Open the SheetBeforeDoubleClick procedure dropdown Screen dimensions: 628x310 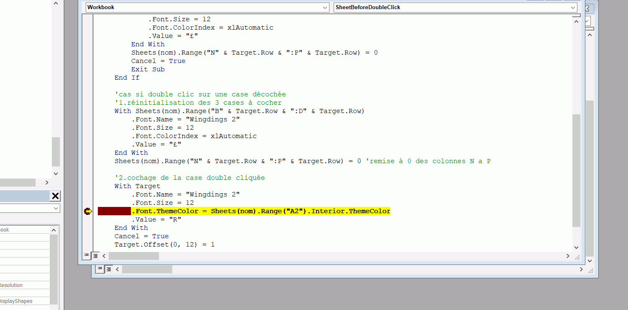pyautogui.click(x=573, y=8)
